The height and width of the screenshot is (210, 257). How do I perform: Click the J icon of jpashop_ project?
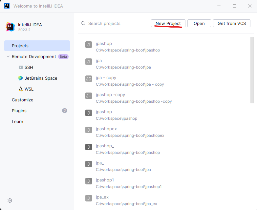[x=89, y=147]
